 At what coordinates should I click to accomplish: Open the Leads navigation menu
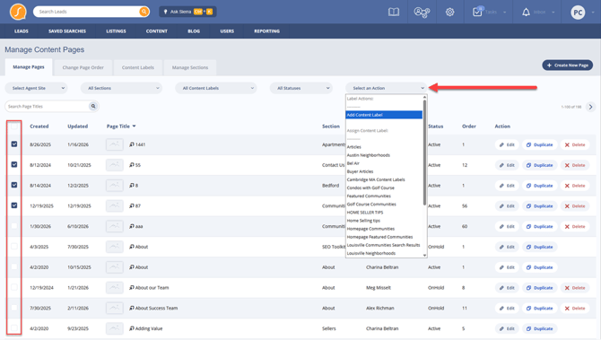click(x=22, y=31)
